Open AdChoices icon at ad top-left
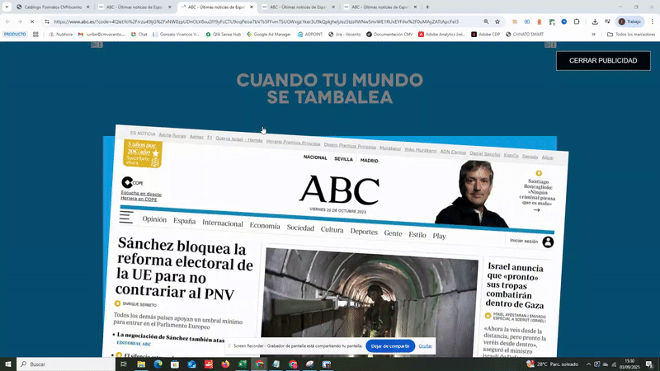 (97, 45)
